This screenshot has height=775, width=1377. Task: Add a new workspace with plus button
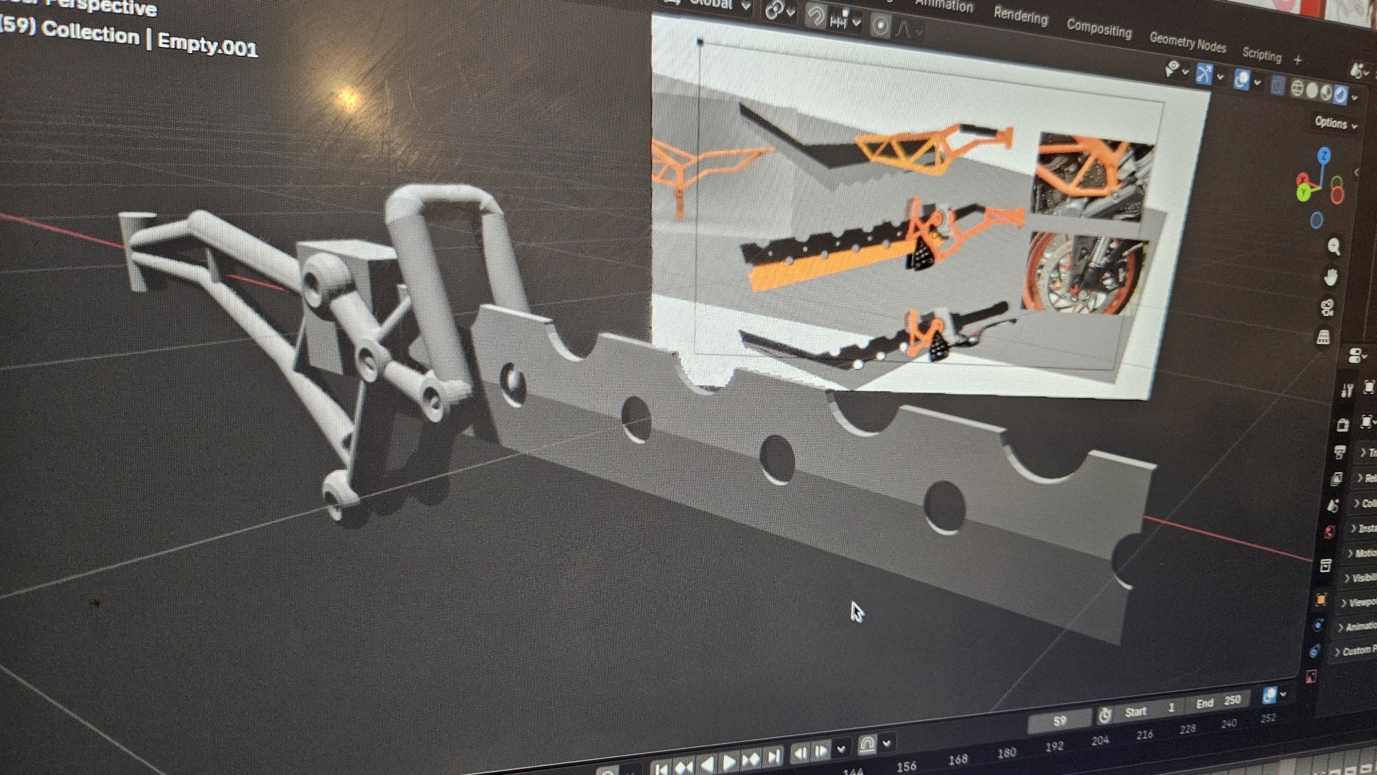pyautogui.click(x=1298, y=61)
